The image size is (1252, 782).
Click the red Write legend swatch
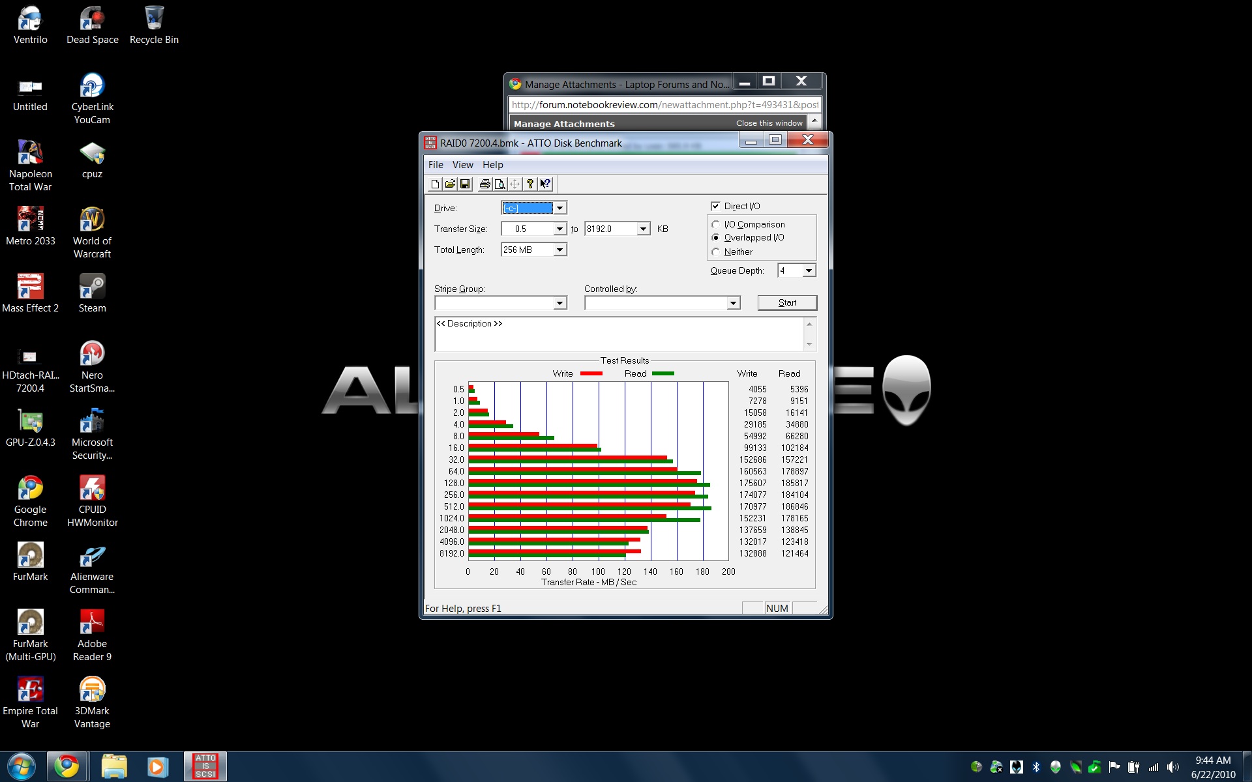pyautogui.click(x=591, y=374)
